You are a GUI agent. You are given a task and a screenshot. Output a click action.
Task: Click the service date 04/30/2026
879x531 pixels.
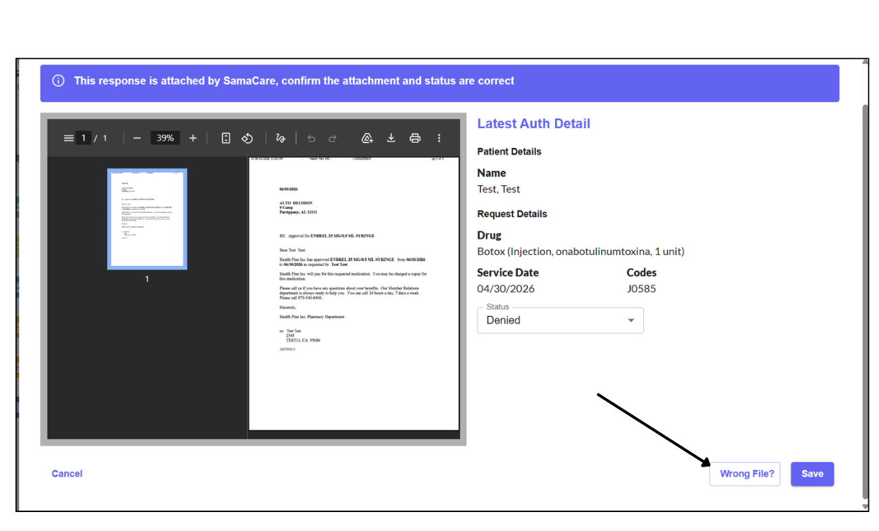pos(506,289)
